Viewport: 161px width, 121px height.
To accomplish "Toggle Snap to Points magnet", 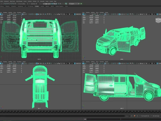I will click(9, 4).
